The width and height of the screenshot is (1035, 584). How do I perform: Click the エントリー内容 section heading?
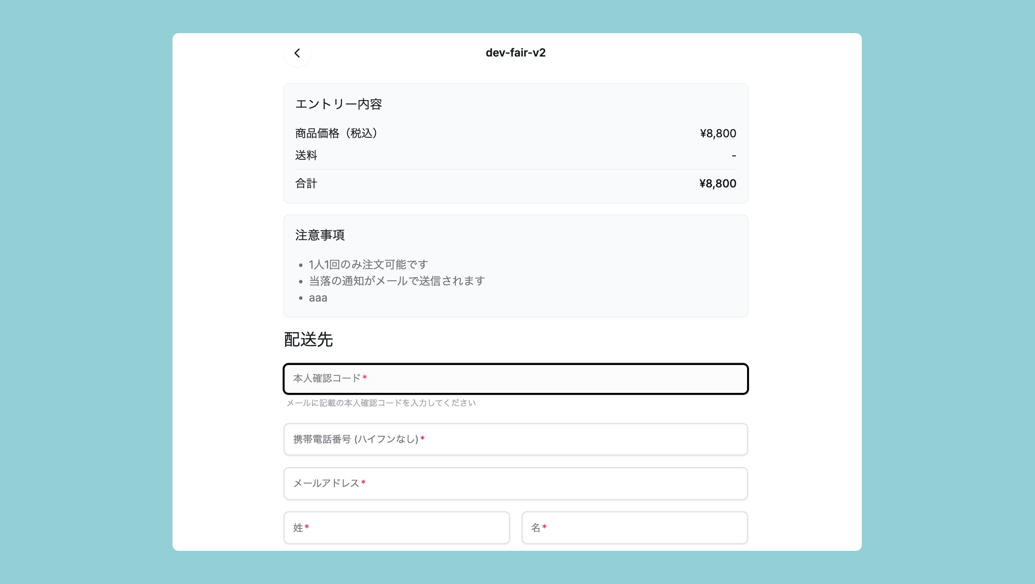click(338, 104)
